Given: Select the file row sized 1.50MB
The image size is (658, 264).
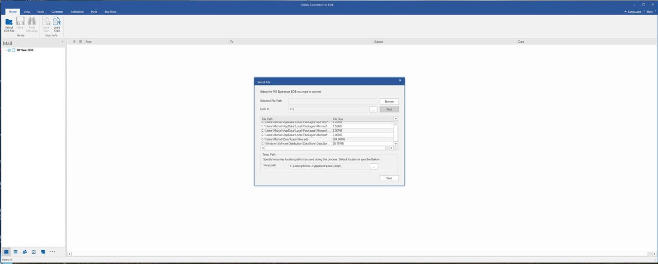Looking at the screenshot, I should click(x=327, y=126).
